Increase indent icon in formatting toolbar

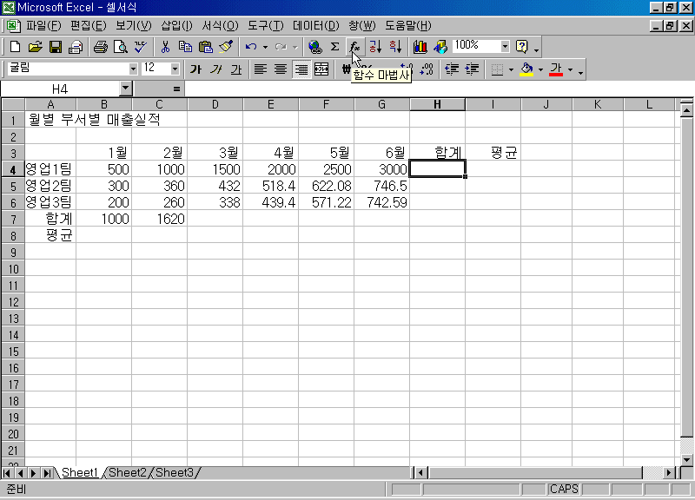472,69
